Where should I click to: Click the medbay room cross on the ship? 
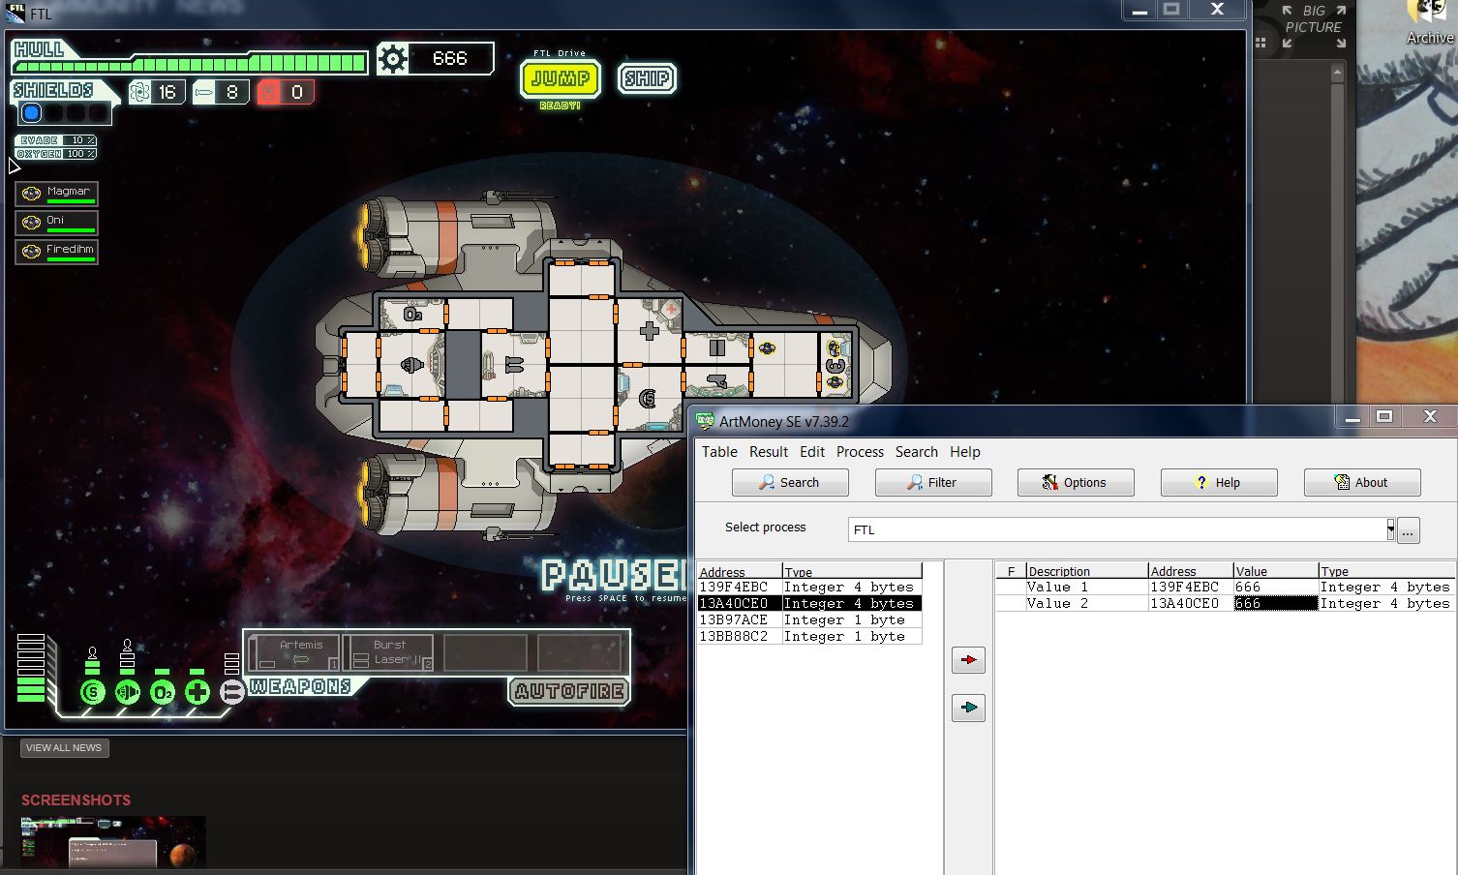(x=650, y=331)
